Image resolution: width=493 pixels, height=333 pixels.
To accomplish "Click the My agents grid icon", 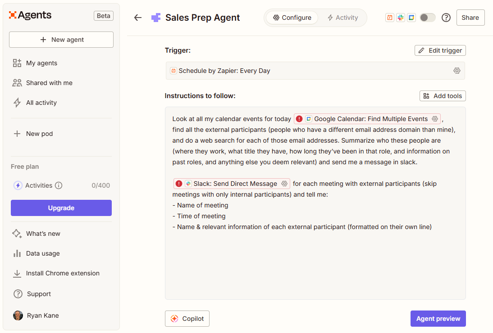I will tap(17, 63).
